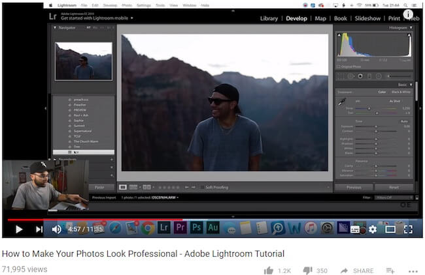This screenshot has height=275, width=425.
Task: Click Lightroom menu in macOS menu bar
Action: click(67, 5)
